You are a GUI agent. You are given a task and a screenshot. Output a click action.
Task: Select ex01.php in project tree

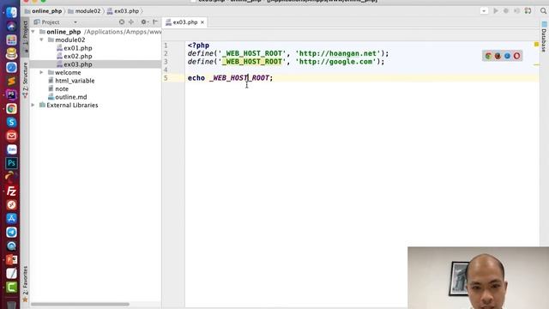[78, 48]
